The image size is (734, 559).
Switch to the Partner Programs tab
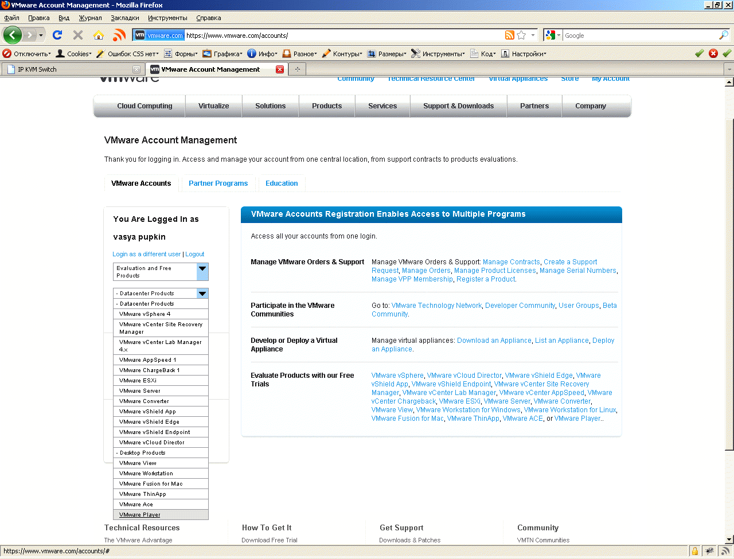(218, 183)
